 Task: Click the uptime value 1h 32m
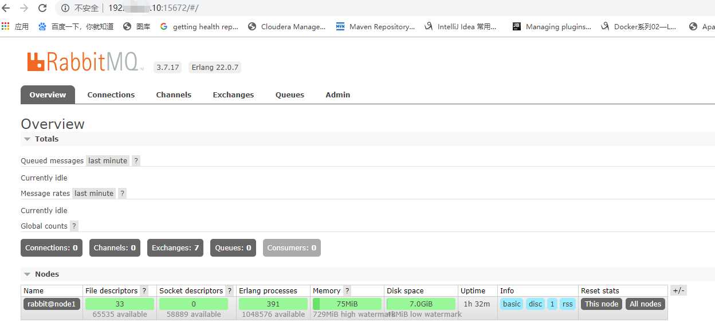477,304
